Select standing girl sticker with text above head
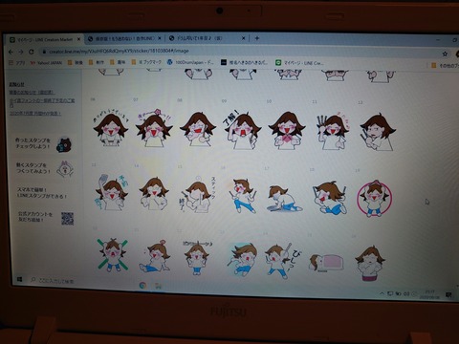Screen dimensions: 459x344 tap(197, 257)
